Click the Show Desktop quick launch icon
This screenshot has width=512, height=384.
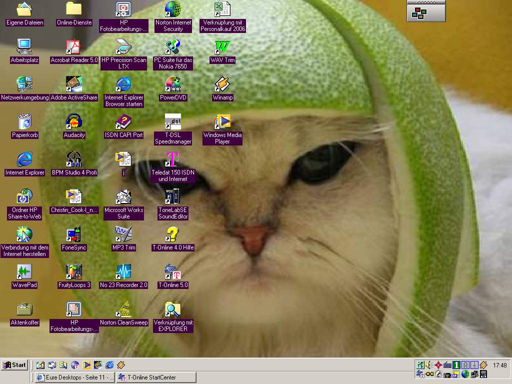coord(40,365)
